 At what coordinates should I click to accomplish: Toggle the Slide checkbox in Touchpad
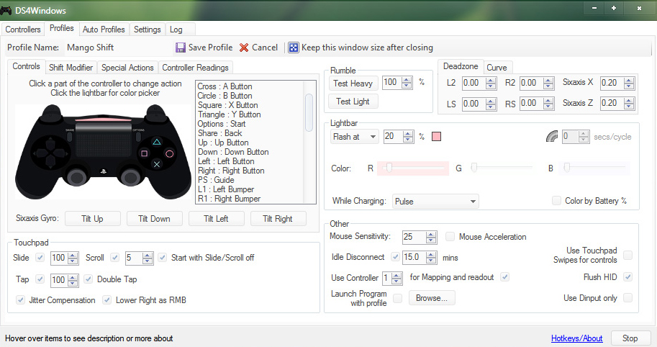40,257
